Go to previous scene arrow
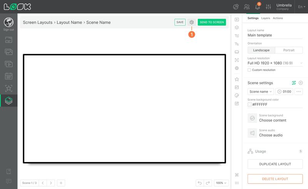The width and height of the screenshot is (308, 189). coord(43,183)
